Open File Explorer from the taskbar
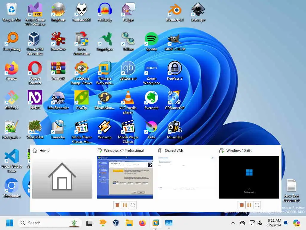The height and width of the screenshot is (230, 306). click(129, 223)
